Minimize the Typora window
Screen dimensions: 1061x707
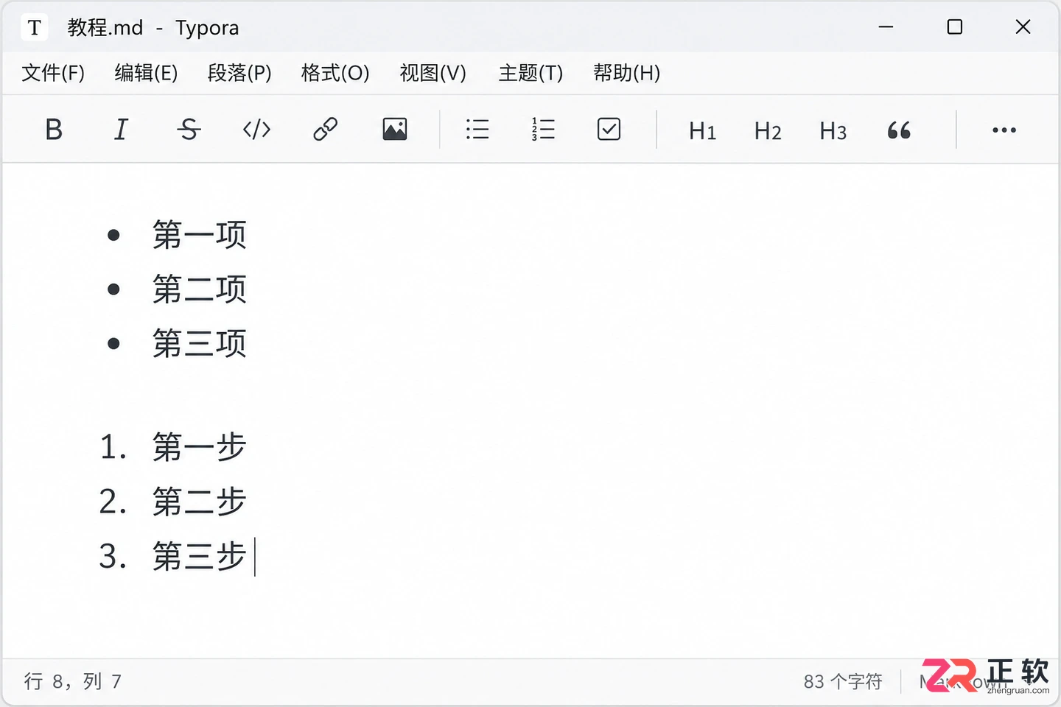click(x=886, y=27)
